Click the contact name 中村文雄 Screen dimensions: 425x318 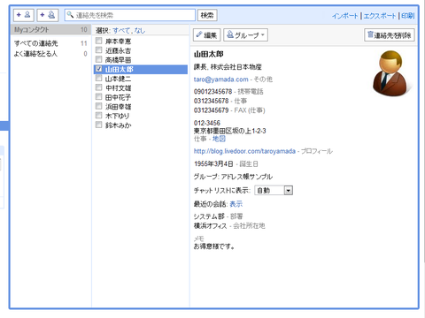coord(118,88)
